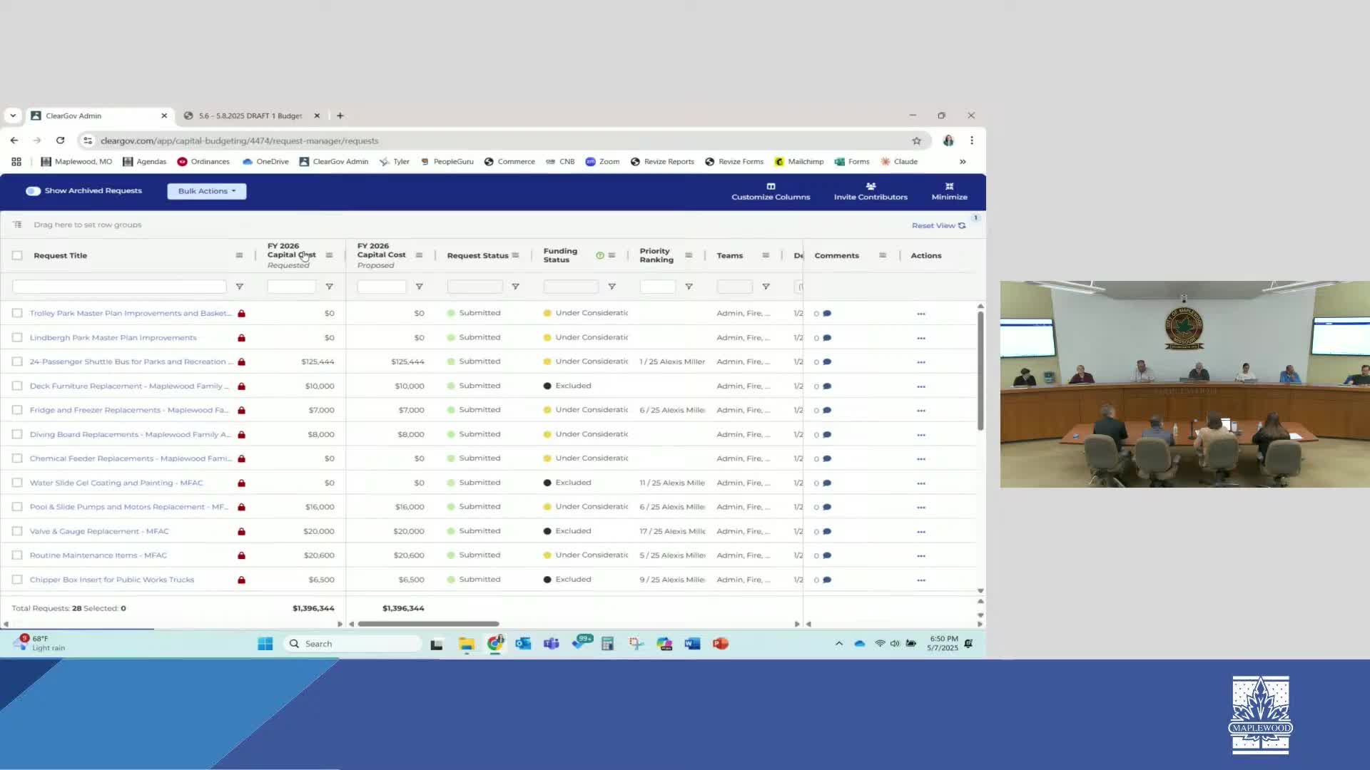Open comments bubble for Trolley Park row
Screen dimensions: 1370x770
click(827, 314)
